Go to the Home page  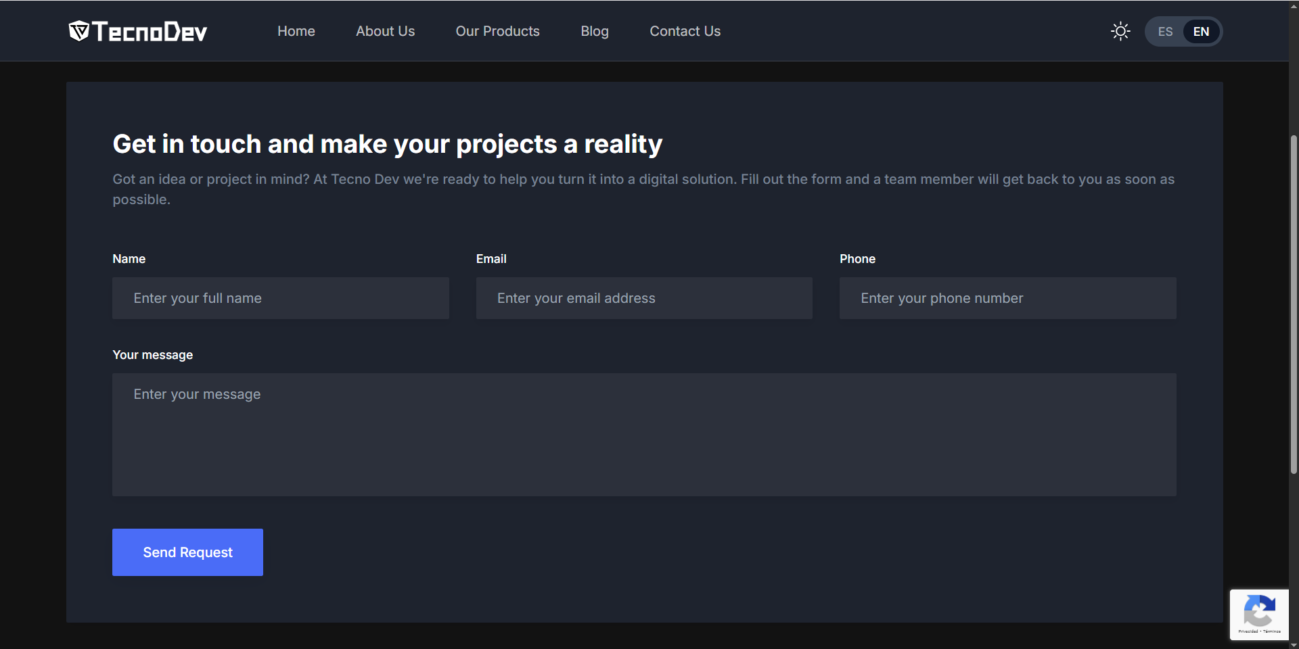pos(296,31)
